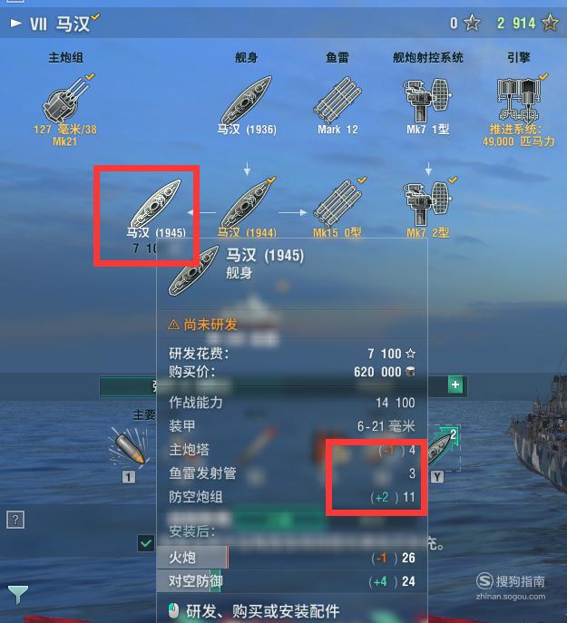This screenshot has width=567, height=623.
Task: Select the Mk7 1型 fire control module
Action: click(428, 106)
